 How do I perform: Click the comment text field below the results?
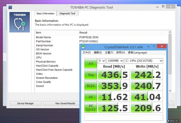click(x=124, y=118)
